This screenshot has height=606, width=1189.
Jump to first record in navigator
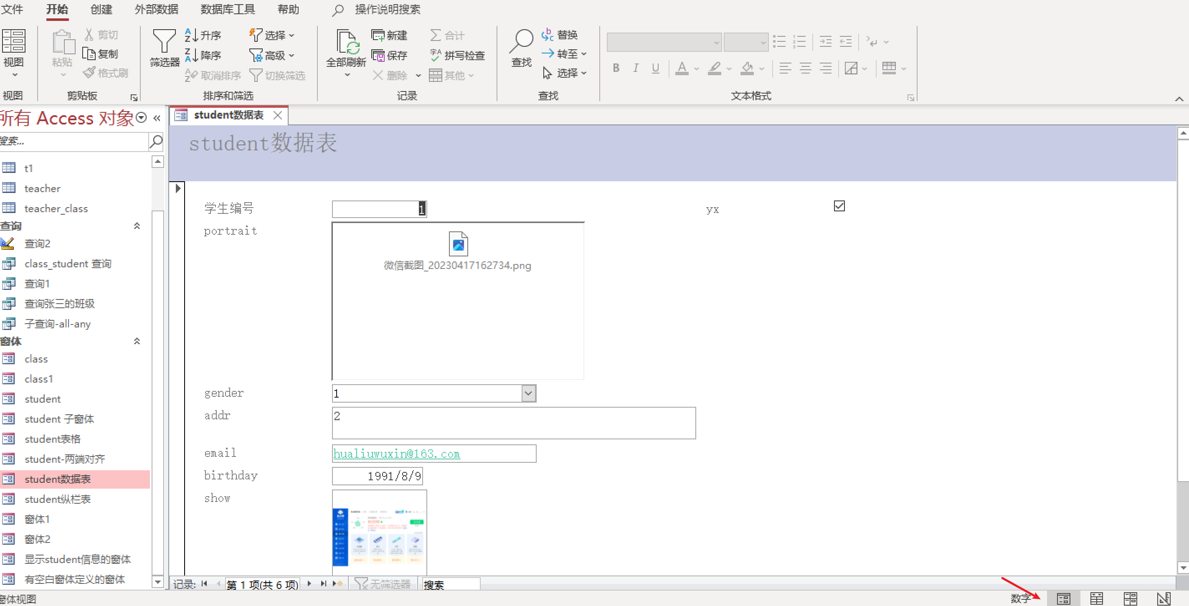pyautogui.click(x=205, y=584)
